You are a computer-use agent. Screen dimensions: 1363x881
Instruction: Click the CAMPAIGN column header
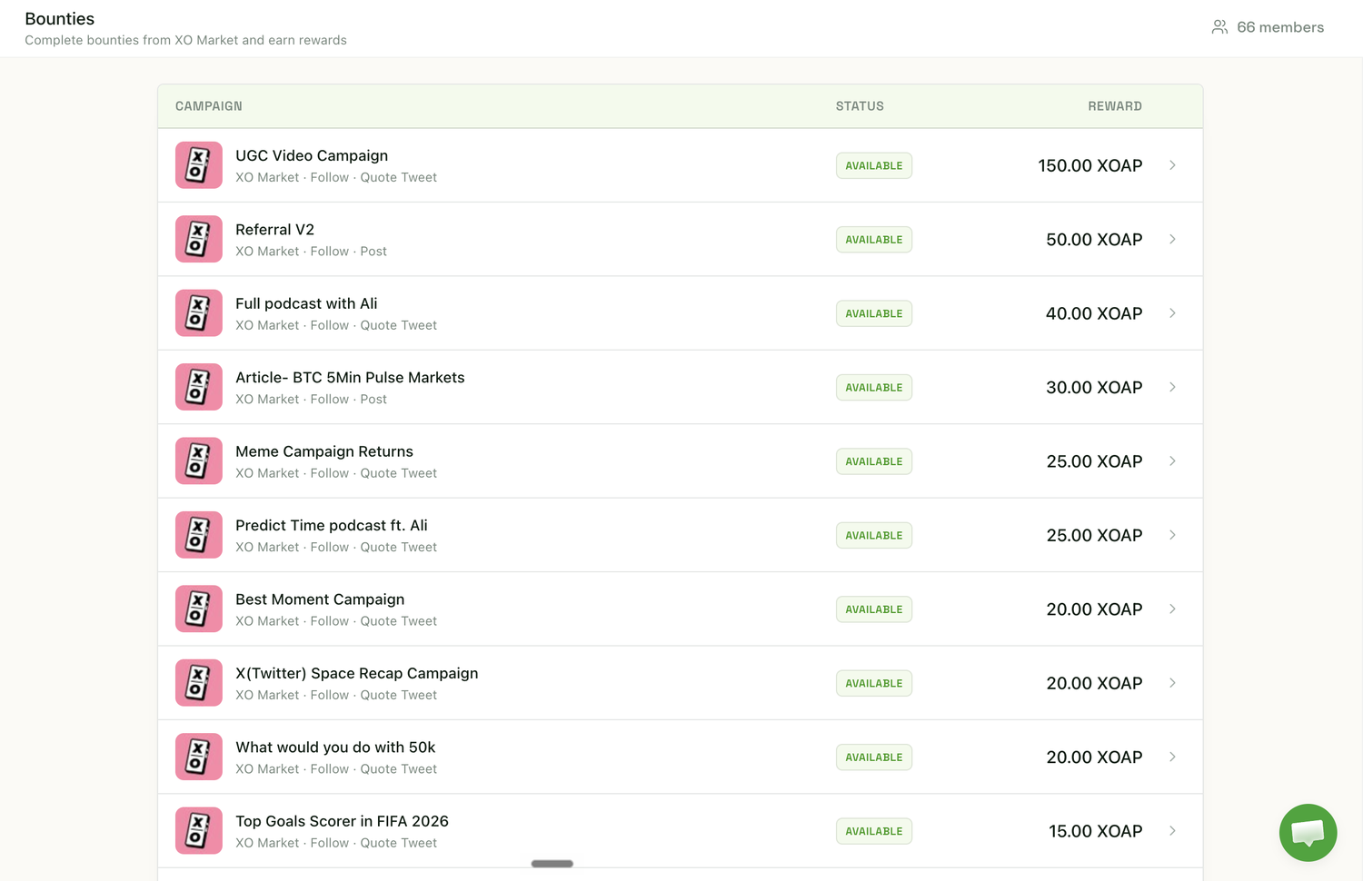(209, 106)
